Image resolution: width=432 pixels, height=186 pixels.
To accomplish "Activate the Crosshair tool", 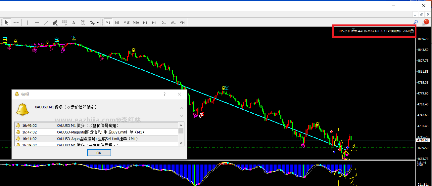I will pos(16,22).
